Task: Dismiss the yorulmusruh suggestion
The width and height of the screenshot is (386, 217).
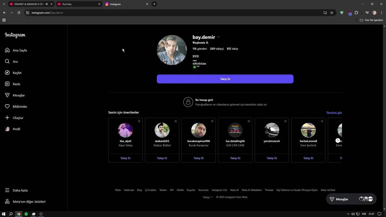Action: pyautogui.click(x=285, y=121)
